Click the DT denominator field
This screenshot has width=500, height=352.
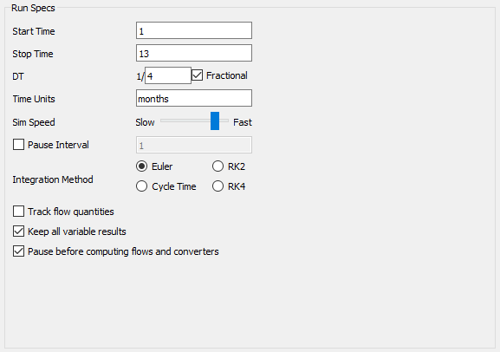click(x=168, y=75)
